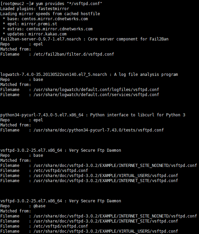Click the epel mirror.premi.st entry

32,24
